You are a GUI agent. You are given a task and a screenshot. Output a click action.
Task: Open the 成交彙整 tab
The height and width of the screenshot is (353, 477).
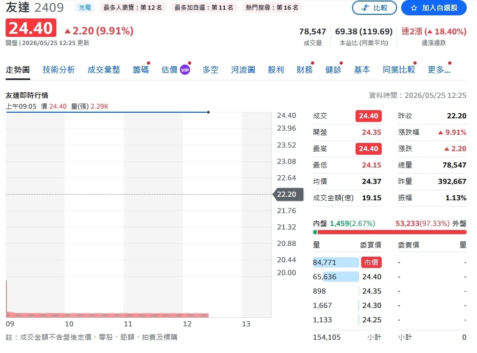pyautogui.click(x=103, y=70)
